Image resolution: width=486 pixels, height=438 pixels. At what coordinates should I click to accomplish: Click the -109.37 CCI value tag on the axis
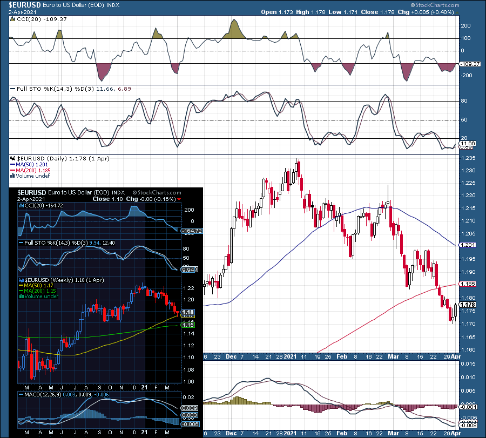470,64
